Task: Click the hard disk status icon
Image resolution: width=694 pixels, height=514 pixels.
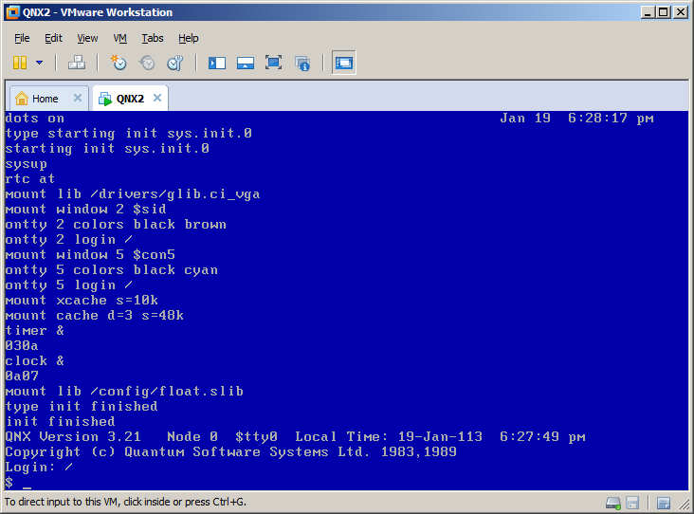Action: click(x=613, y=503)
